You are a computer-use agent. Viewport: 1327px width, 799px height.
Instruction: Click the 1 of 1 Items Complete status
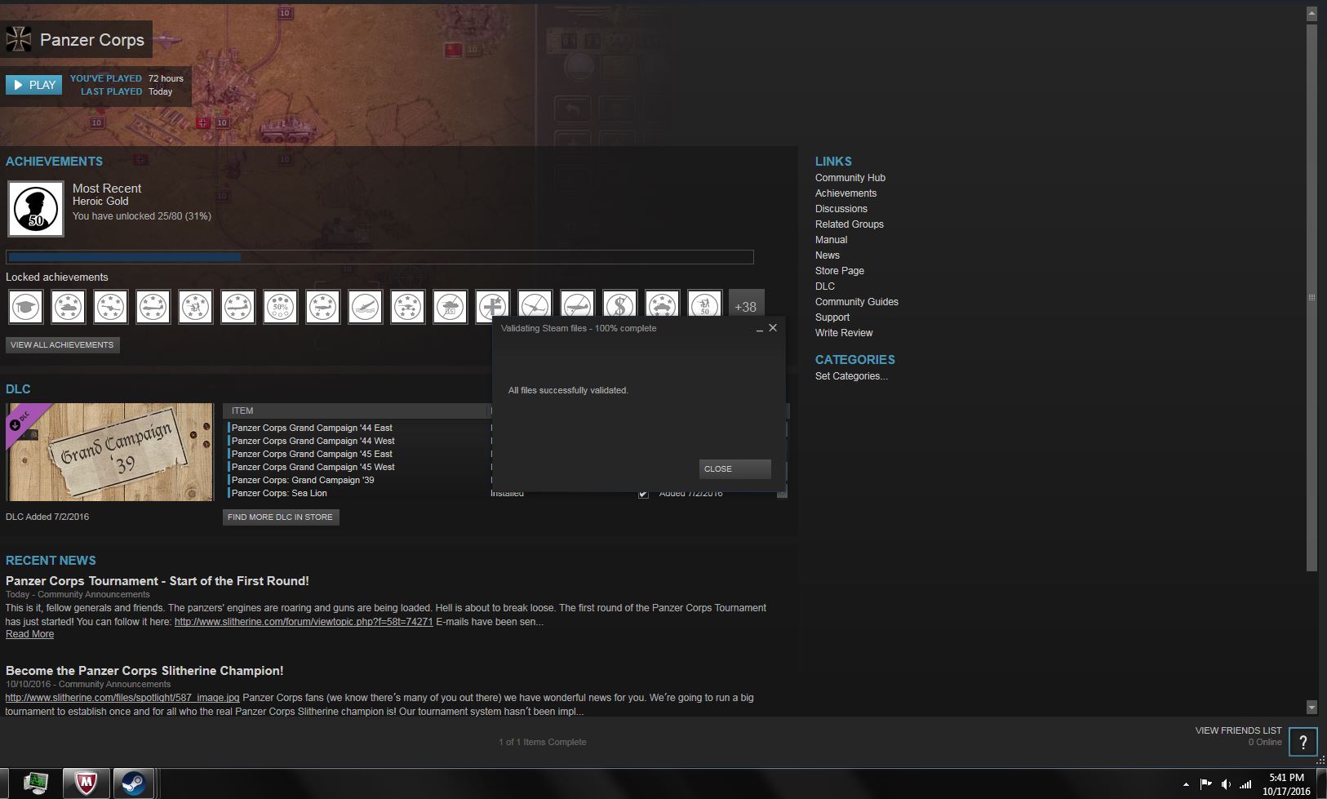click(543, 742)
